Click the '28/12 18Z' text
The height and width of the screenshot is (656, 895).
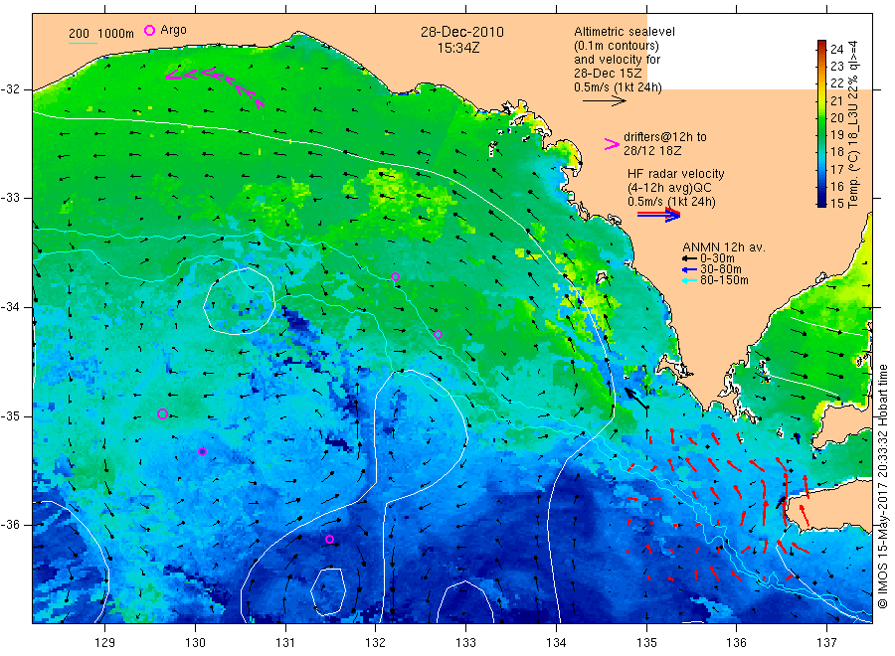coord(651,151)
